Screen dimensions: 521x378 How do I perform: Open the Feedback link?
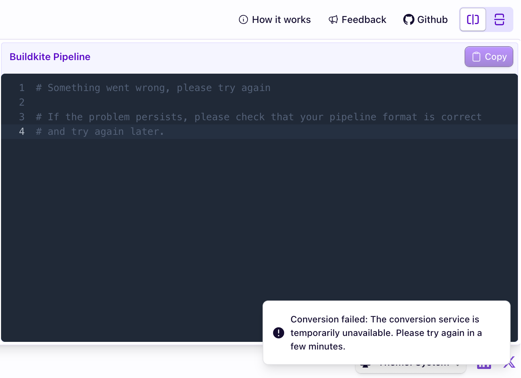pyautogui.click(x=364, y=19)
